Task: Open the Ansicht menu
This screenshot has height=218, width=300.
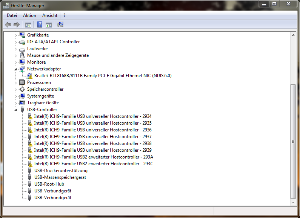Action: (x=50, y=15)
